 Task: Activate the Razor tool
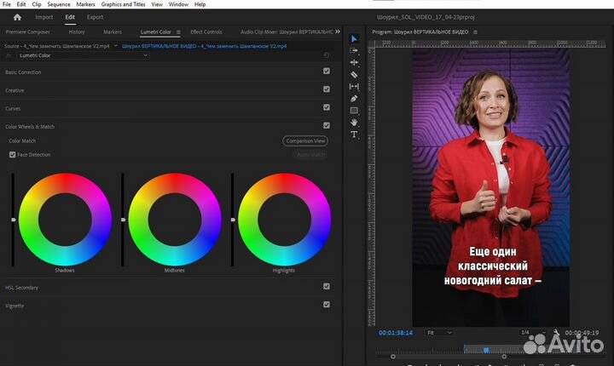pyautogui.click(x=354, y=74)
